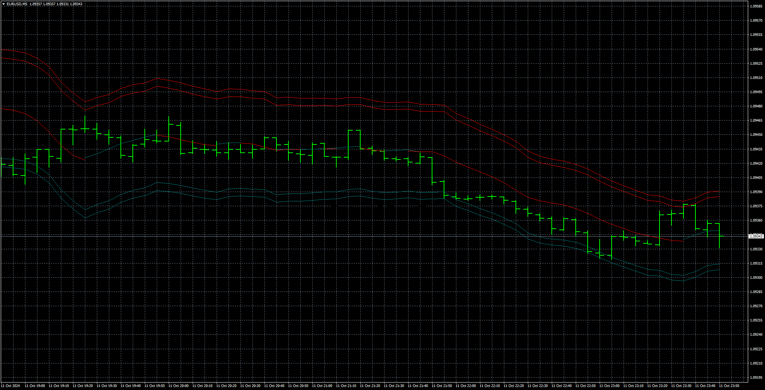The width and height of the screenshot is (765, 390).
Task: Select the current price marker 1.09343
Action: [756, 237]
